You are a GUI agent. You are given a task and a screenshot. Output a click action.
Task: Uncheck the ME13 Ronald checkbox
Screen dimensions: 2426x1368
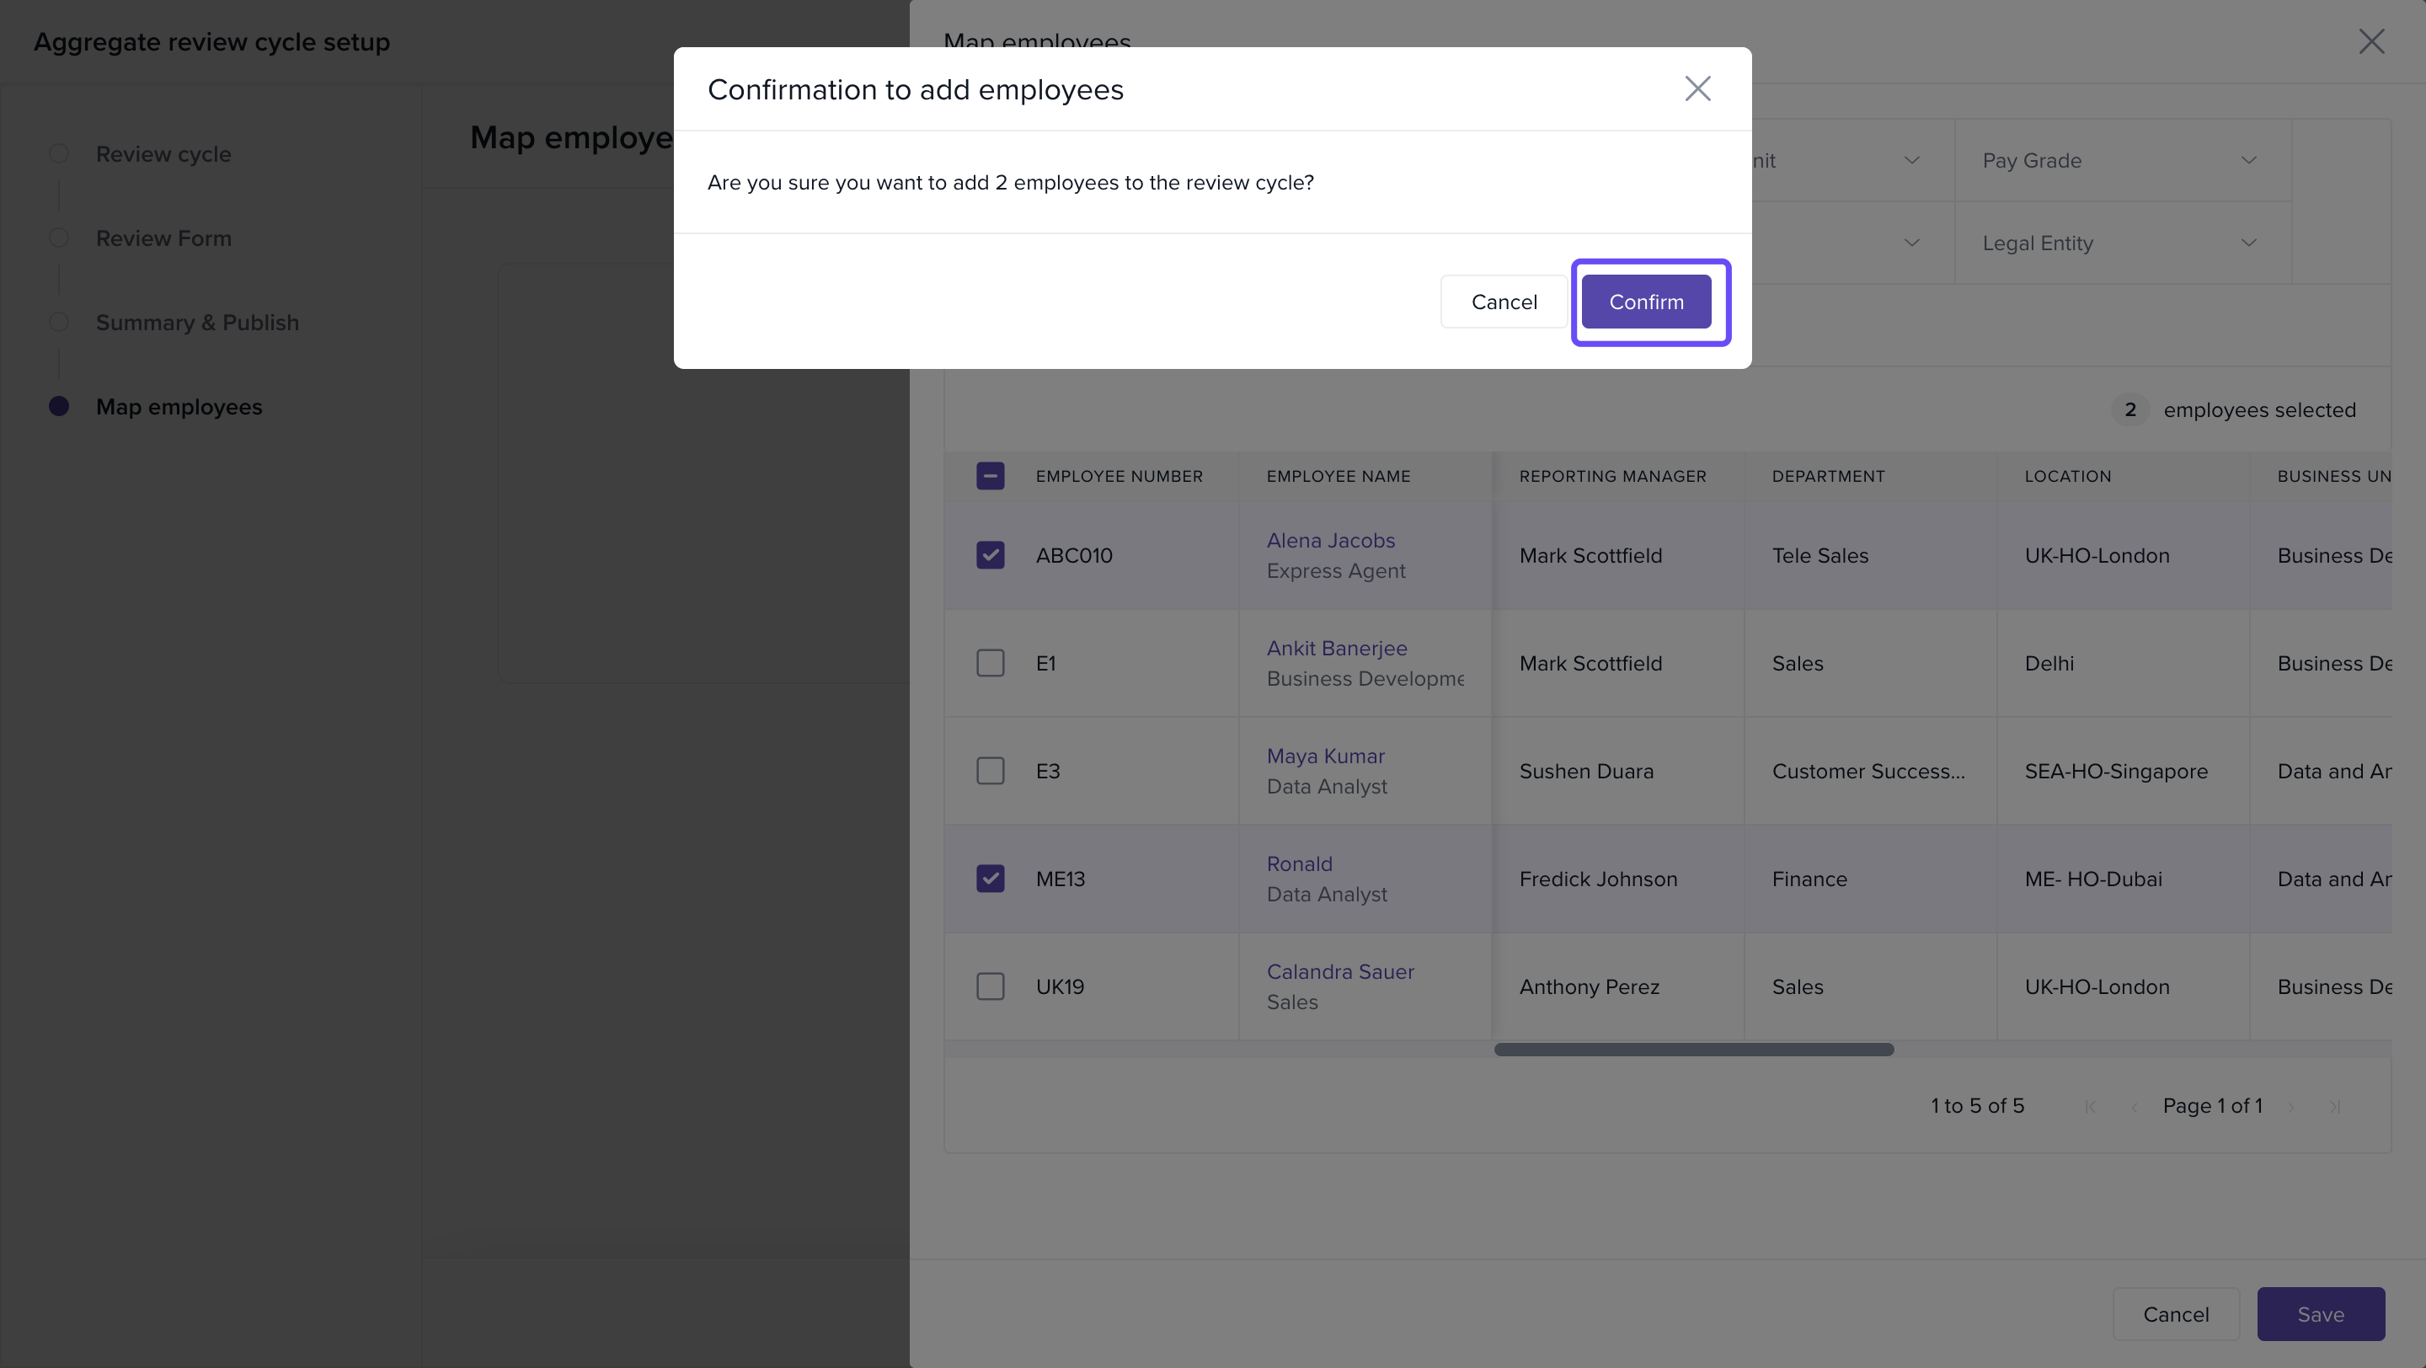click(990, 879)
